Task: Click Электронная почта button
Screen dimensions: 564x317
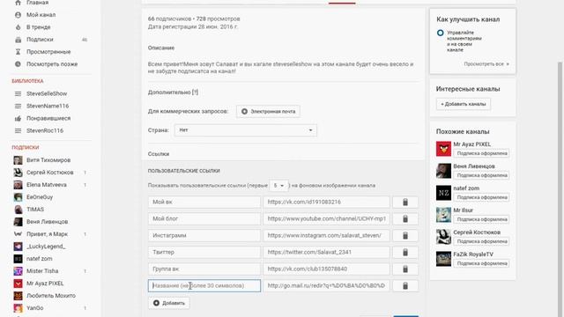Action: point(268,112)
